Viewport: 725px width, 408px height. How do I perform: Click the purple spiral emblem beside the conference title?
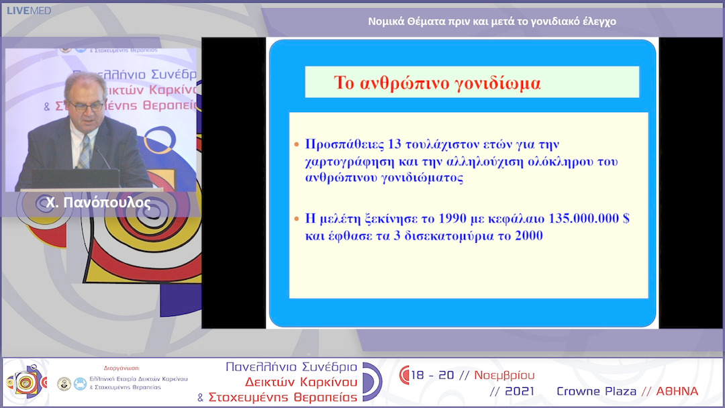[x=371, y=382]
